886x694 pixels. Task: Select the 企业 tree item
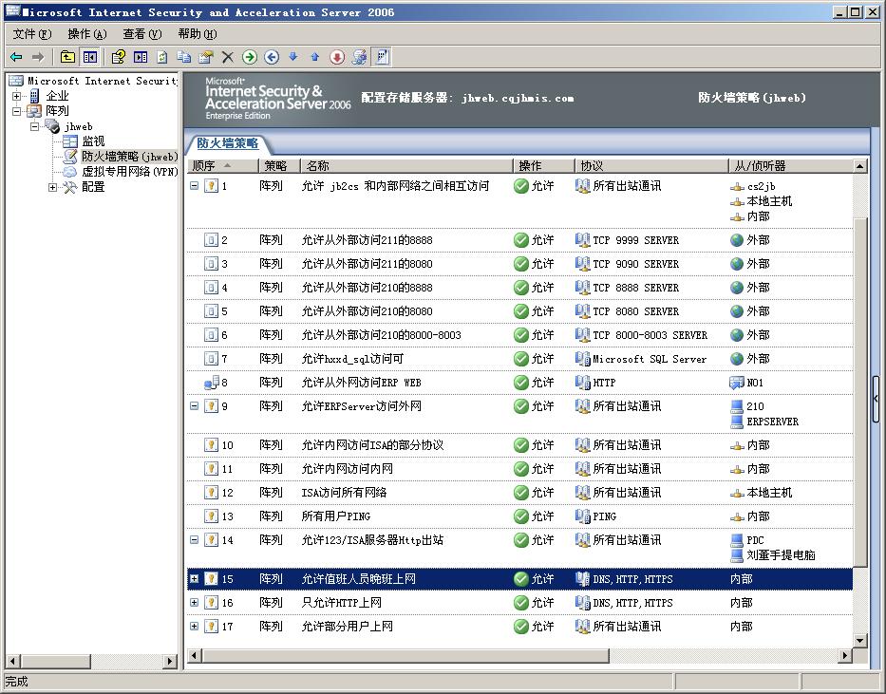click(57, 96)
